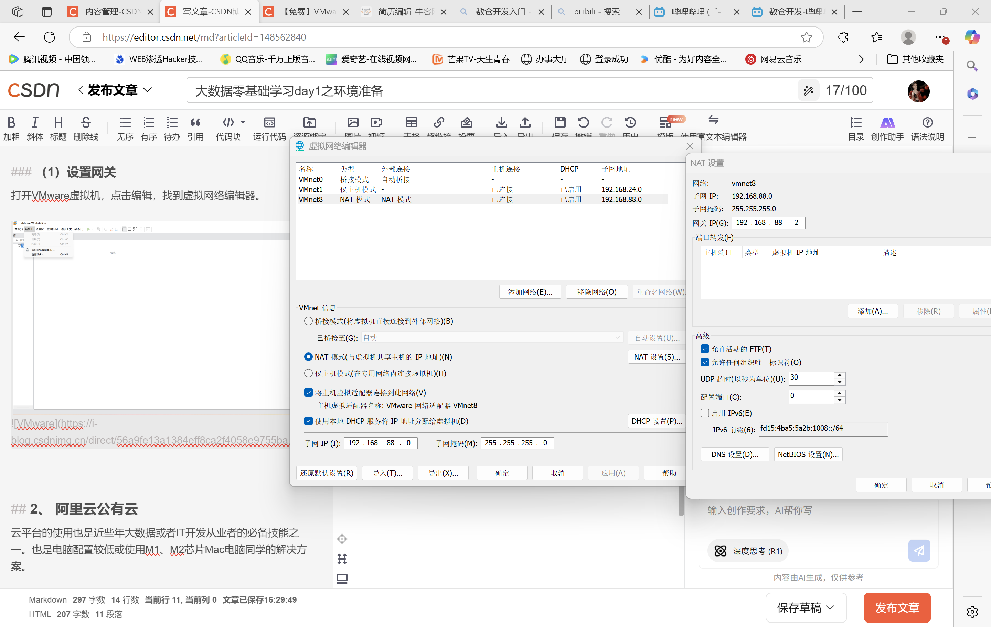This screenshot has height=627, width=991.
Task: Uncheck 允许活动的 FTP checkbox
Action: 705,349
